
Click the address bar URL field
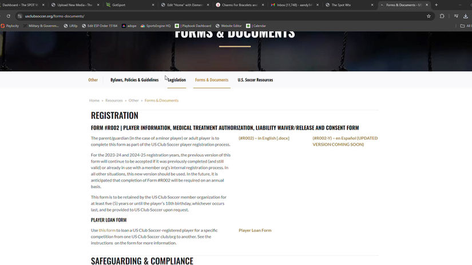click(223, 16)
